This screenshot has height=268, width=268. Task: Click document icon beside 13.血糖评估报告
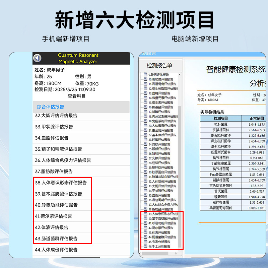coord(145,93)
